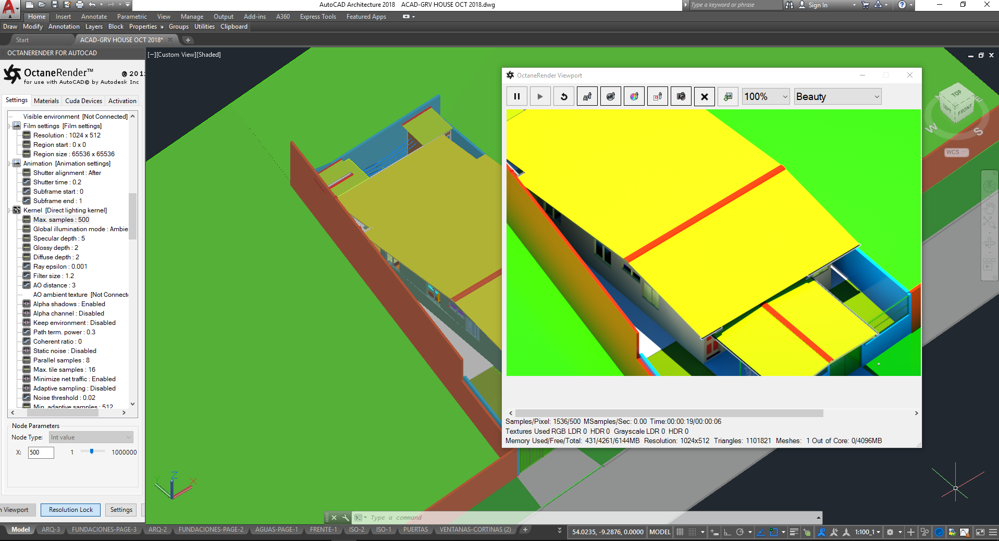The height and width of the screenshot is (541, 999).
Task: Open the Beauty render pass dropdown
Action: click(838, 96)
